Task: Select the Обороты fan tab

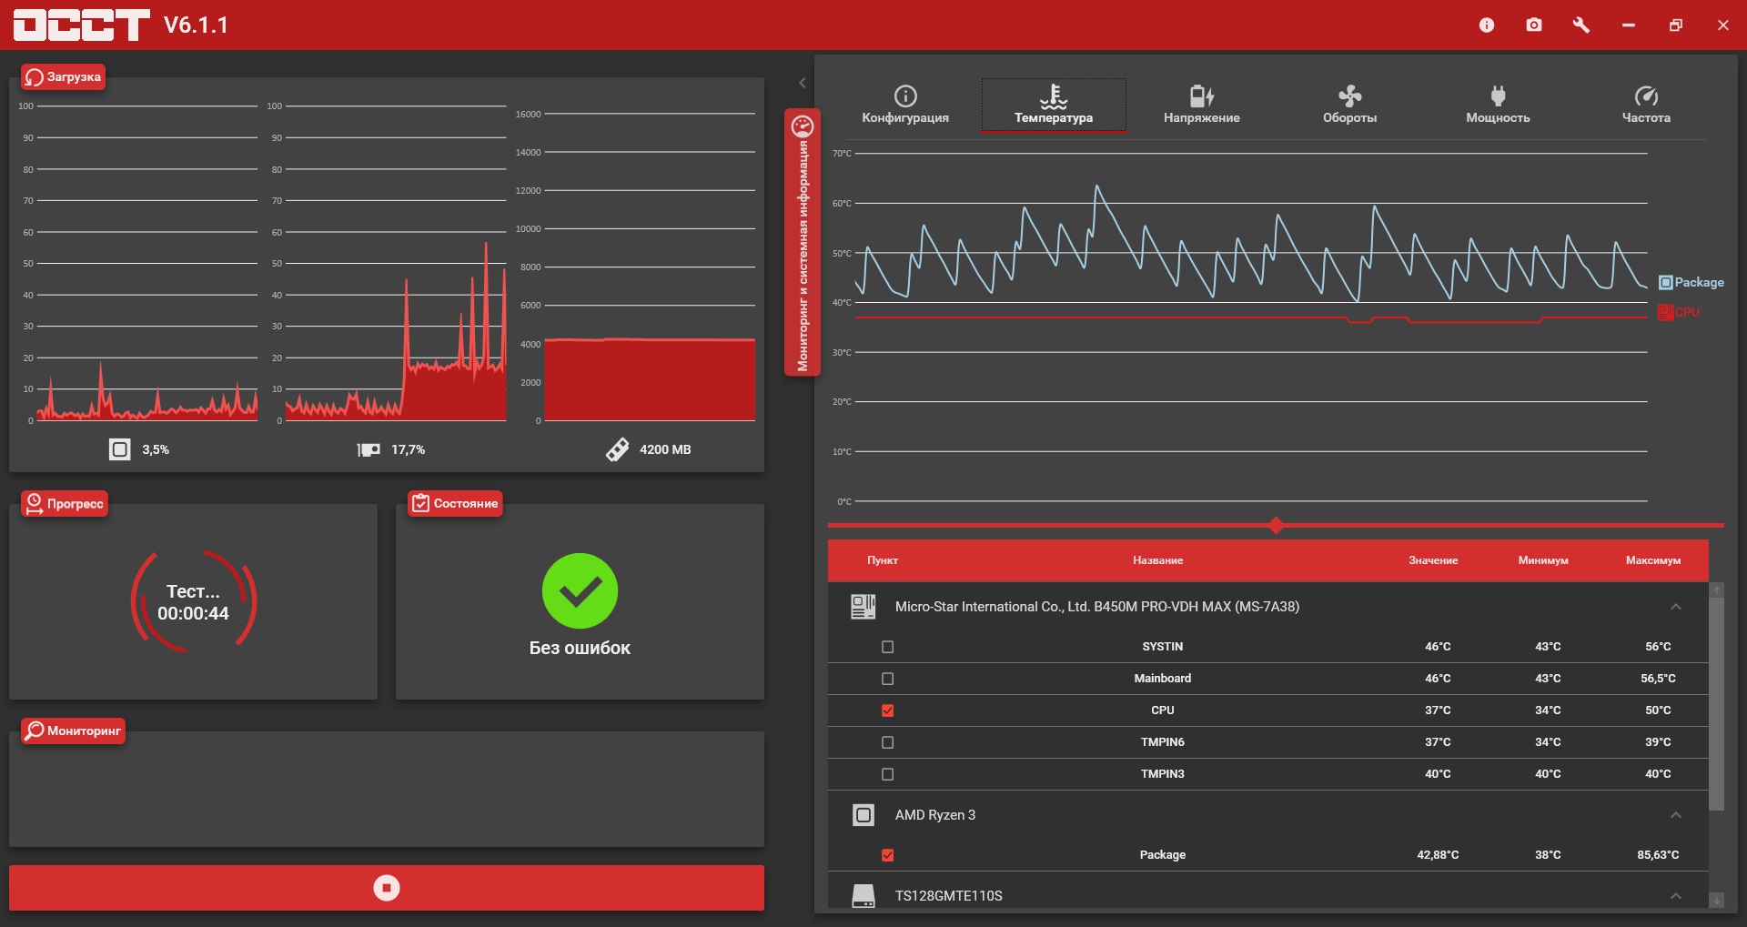Action: pyautogui.click(x=1349, y=105)
